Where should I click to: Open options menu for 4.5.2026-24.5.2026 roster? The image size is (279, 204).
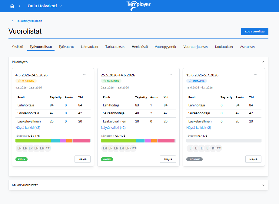85,75
